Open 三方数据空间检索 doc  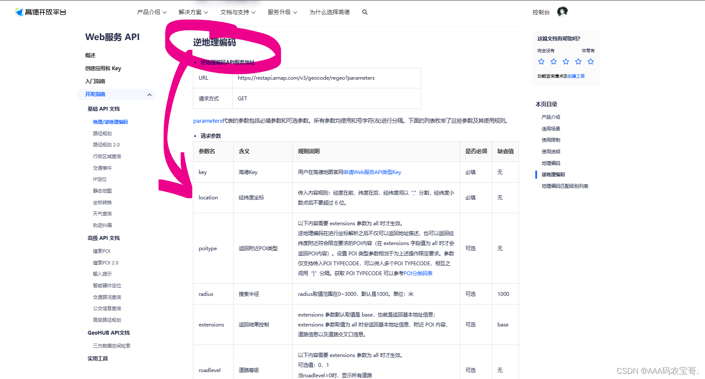(112, 346)
